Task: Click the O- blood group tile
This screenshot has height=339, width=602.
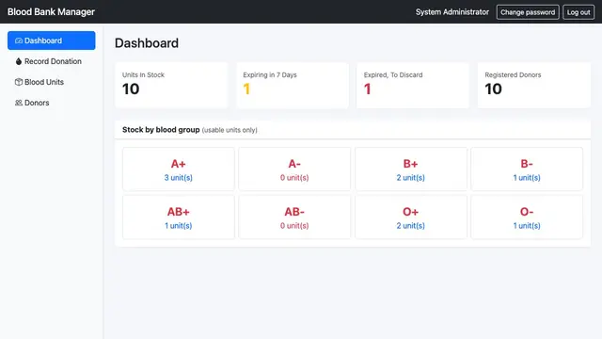Action: (x=527, y=218)
